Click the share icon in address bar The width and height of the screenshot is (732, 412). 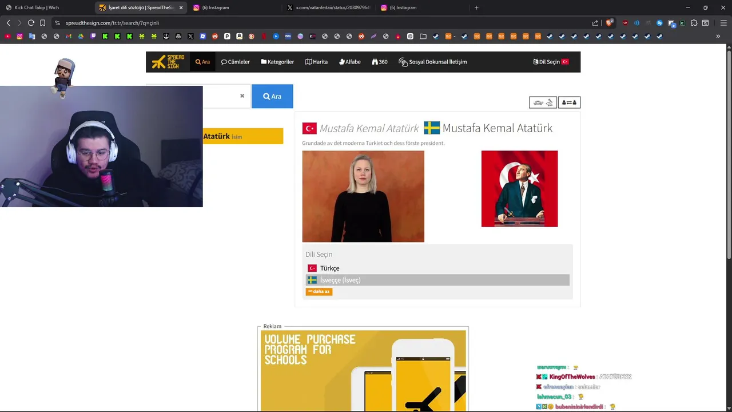pyautogui.click(x=595, y=23)
